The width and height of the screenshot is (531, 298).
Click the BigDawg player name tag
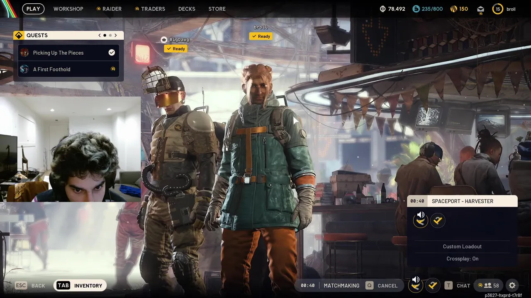coord(179,40)
